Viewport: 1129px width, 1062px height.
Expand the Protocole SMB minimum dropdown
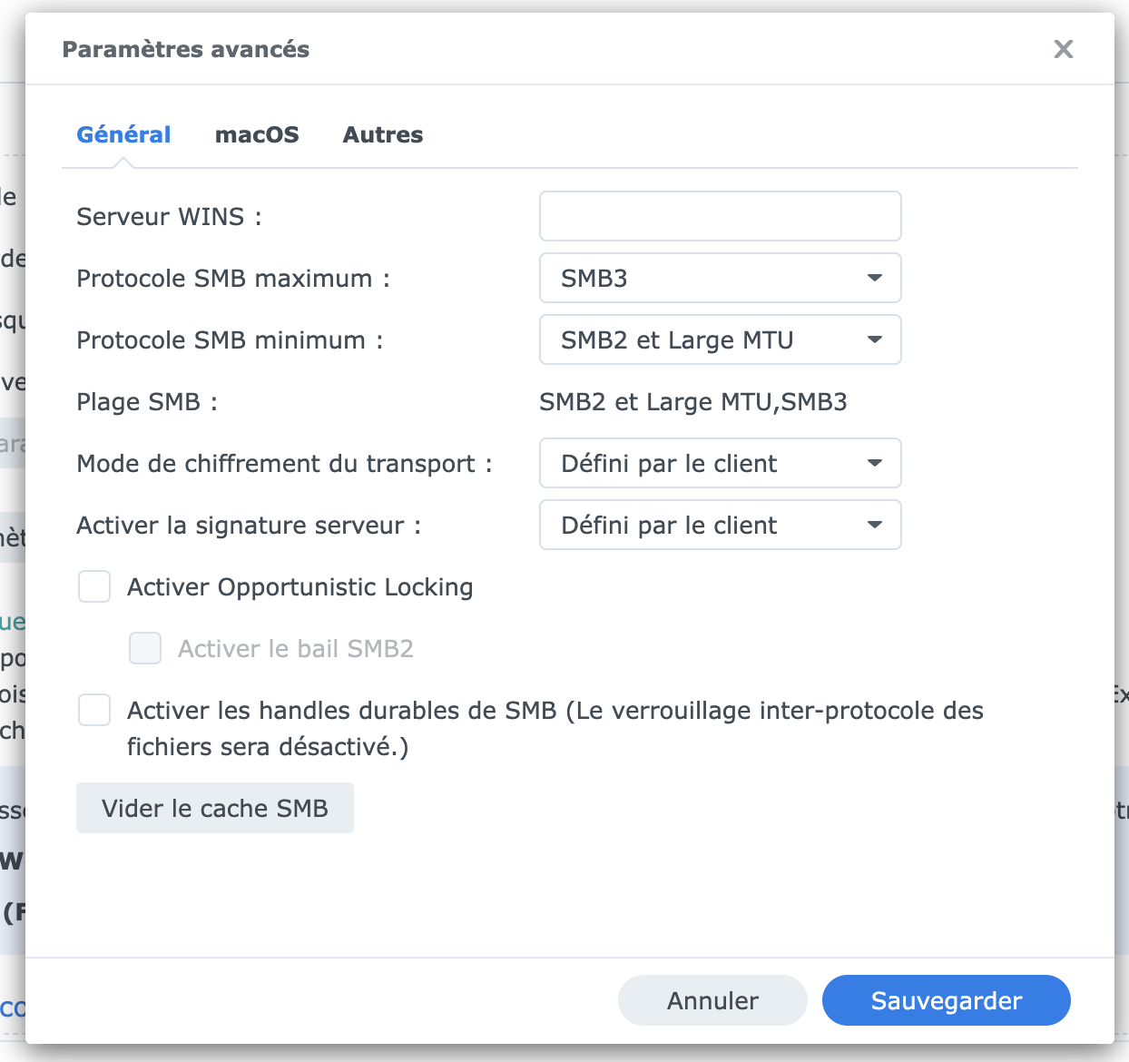720,339
